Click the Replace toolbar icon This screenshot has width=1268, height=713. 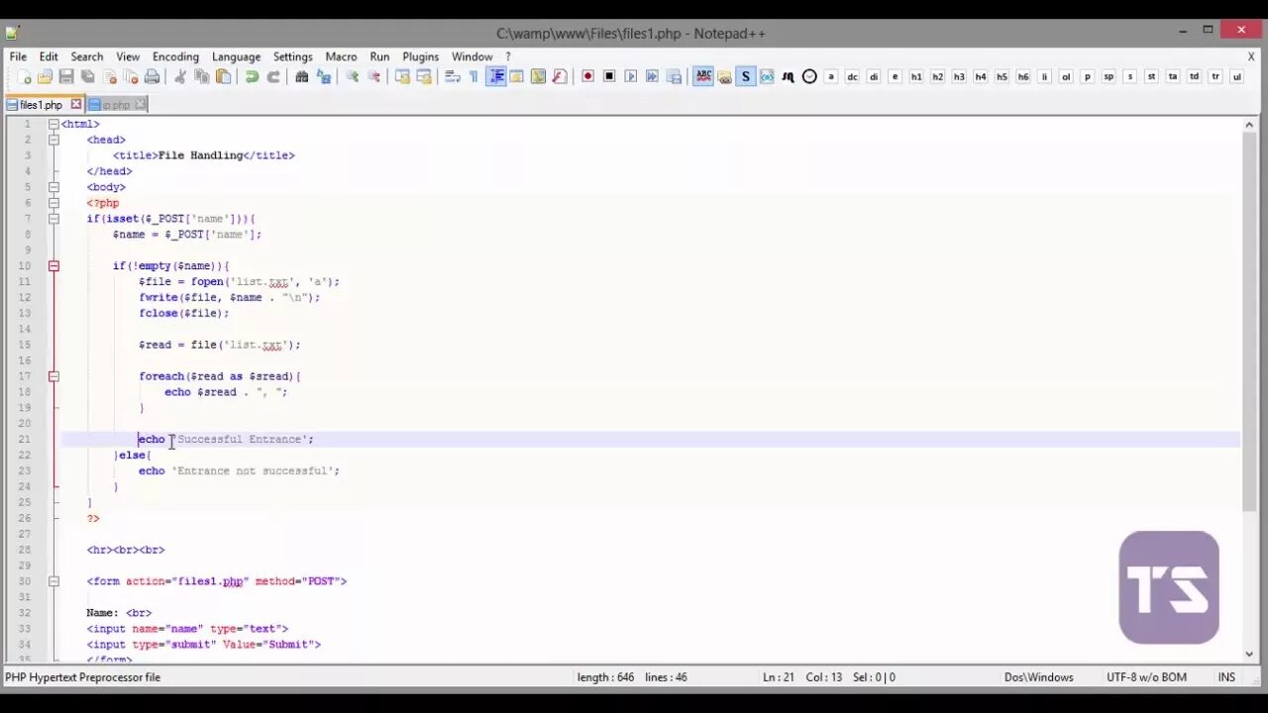pyautogui.click(x=324, y=76)
